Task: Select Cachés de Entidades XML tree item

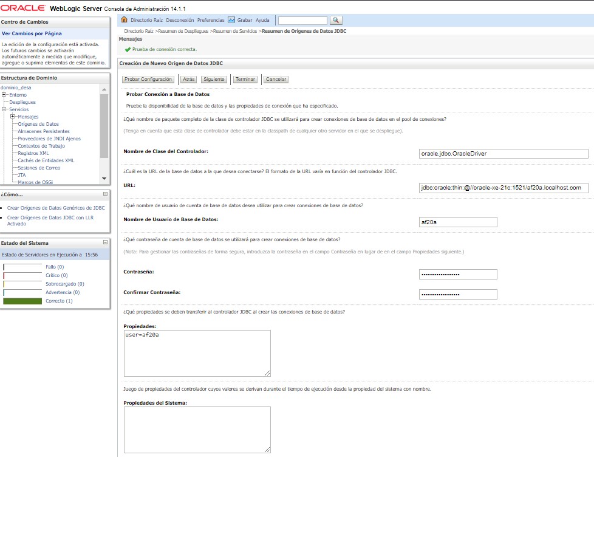Action: pos(46,160)
